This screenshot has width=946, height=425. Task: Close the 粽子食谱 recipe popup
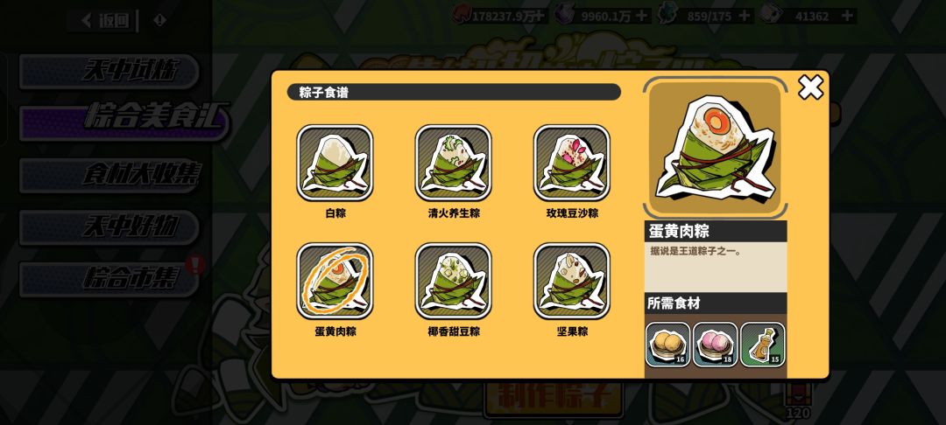click(810, 88)
